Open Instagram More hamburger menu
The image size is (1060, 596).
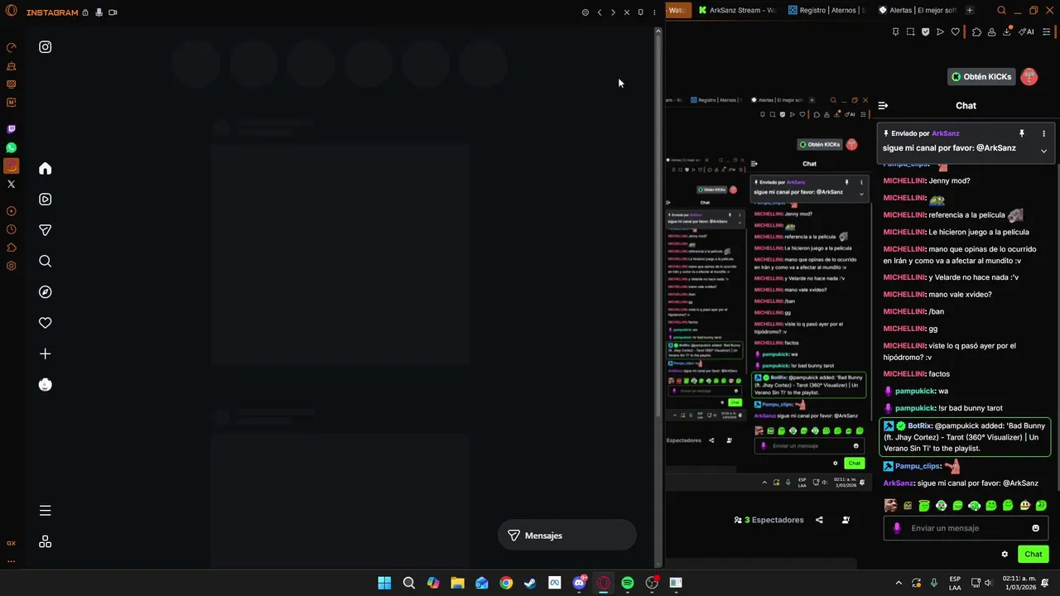tap(46, 511)
